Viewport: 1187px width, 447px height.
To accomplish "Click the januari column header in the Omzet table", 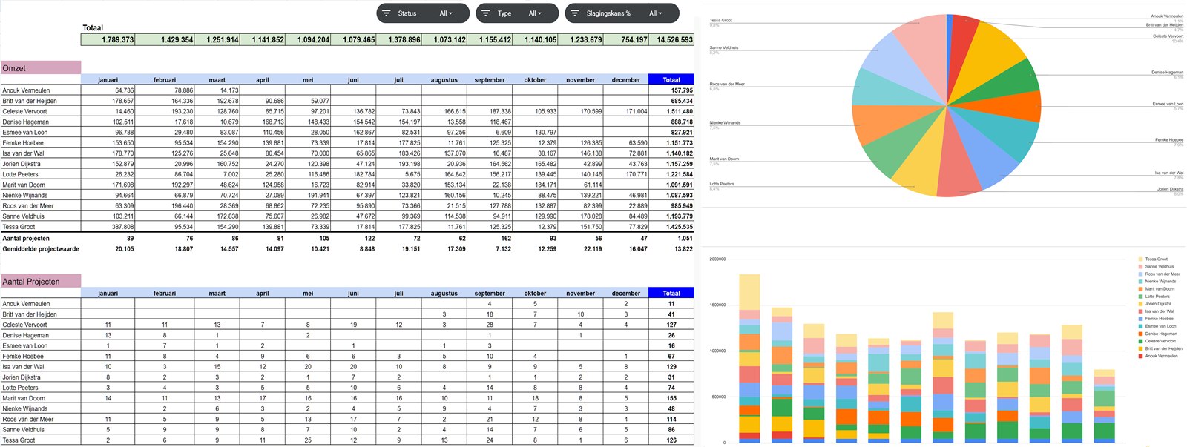I will tap(108, 79).
